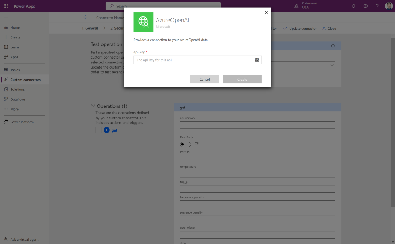Click Close in the connector toolbar
This screenshot has width=395, height=244.
coord(329,28)
